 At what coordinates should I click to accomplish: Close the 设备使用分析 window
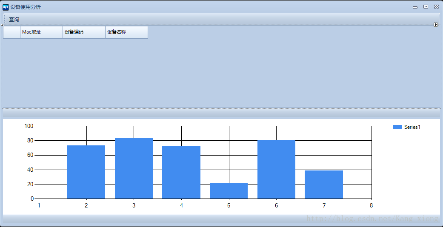tap(436, 7)
